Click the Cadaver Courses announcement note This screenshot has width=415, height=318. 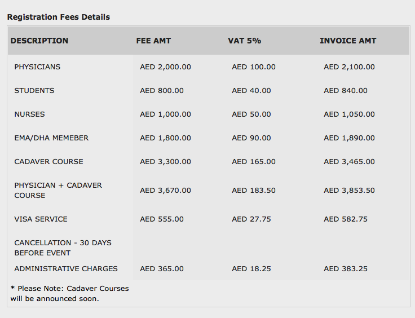pyautogui.click(x=69, y=293)
